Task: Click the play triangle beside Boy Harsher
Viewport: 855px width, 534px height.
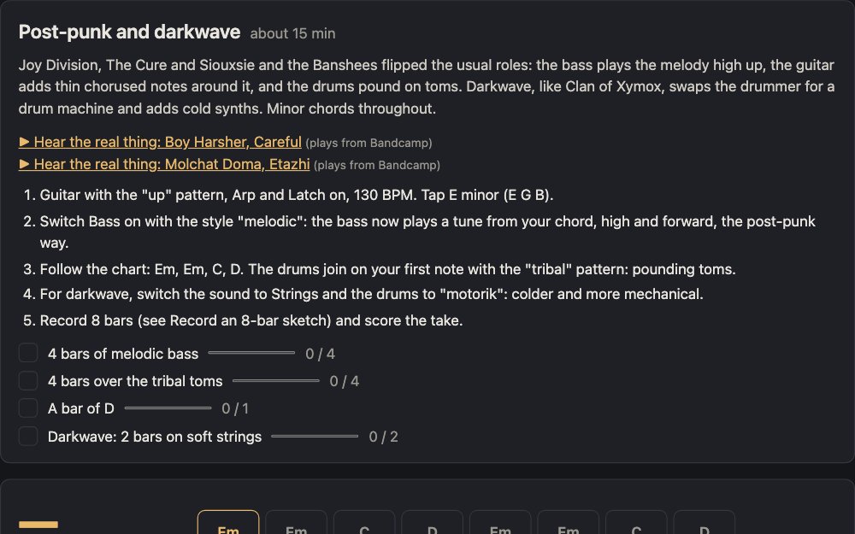Action: pos(24,142)
